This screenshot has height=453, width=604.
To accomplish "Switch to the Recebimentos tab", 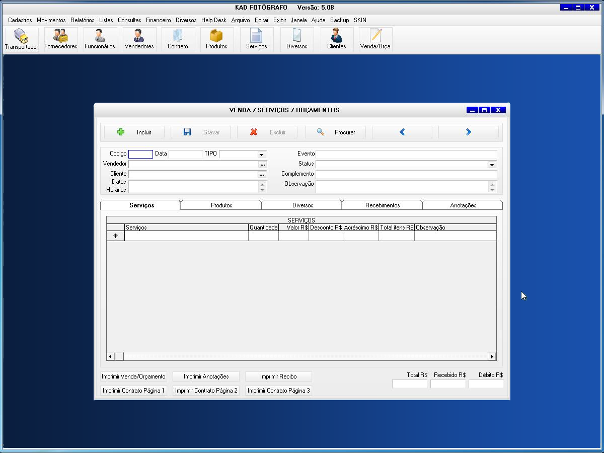I will pyautogui.click(x=383, y=205).
